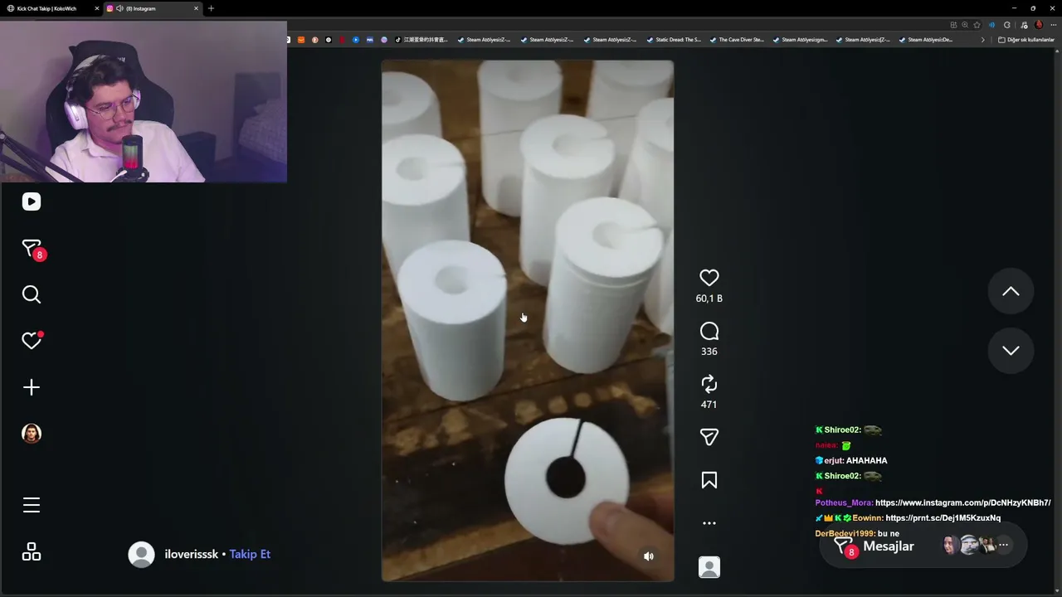The height and width of the screenshot is (597, 1062).
Task: Open the reel's three-dot options menu
Action: tap(709, 523)
